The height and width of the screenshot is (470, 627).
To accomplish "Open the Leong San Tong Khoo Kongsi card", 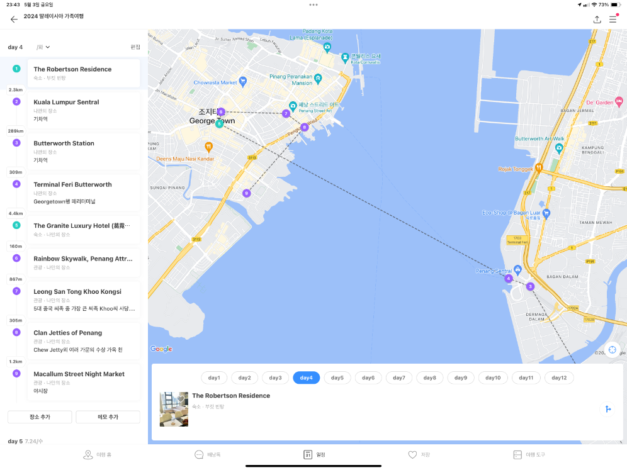I will [x=84, y=299].
